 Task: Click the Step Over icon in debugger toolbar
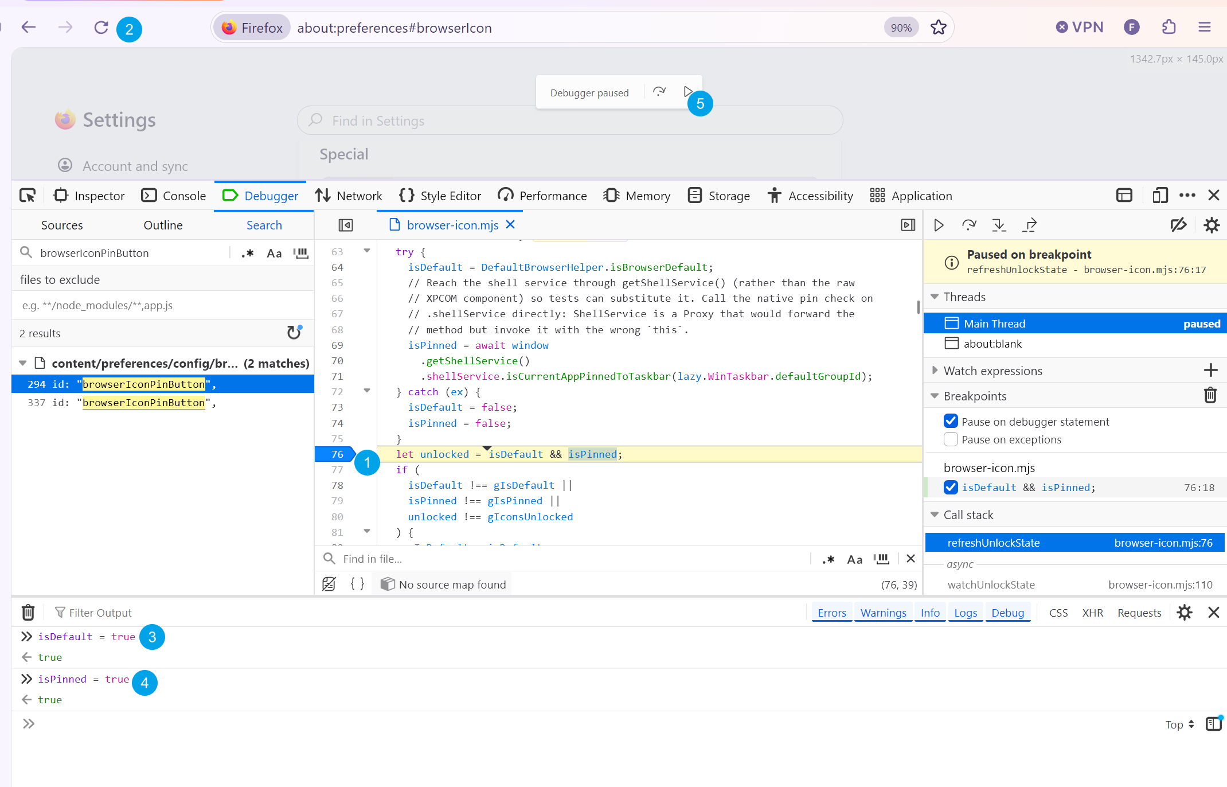pyautogui.click(x=969, y=225)
